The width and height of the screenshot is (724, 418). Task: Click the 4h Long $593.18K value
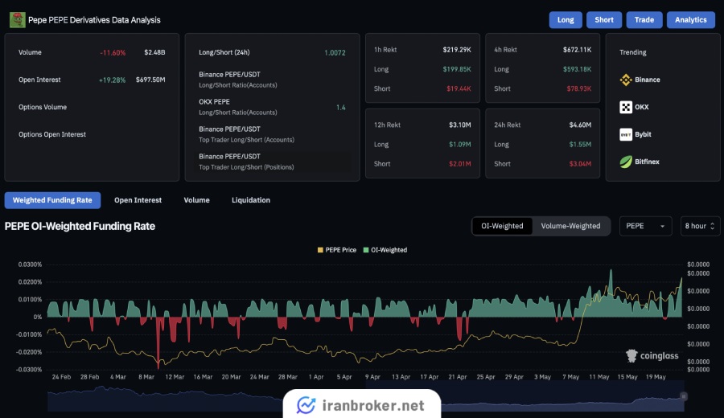coord(577,69)
